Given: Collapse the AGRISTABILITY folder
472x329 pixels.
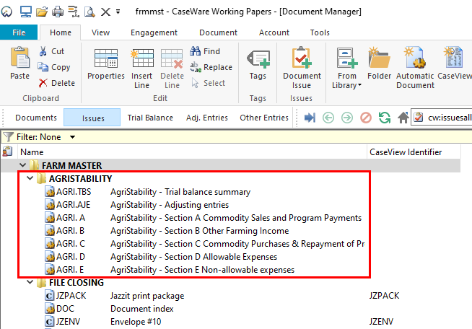Looking at the screenshot, I should (30, 178).
